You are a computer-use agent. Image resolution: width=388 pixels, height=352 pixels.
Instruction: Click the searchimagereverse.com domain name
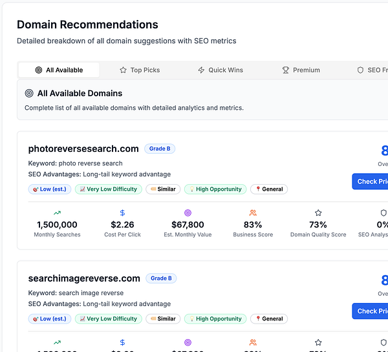click(x=84, y=278)
